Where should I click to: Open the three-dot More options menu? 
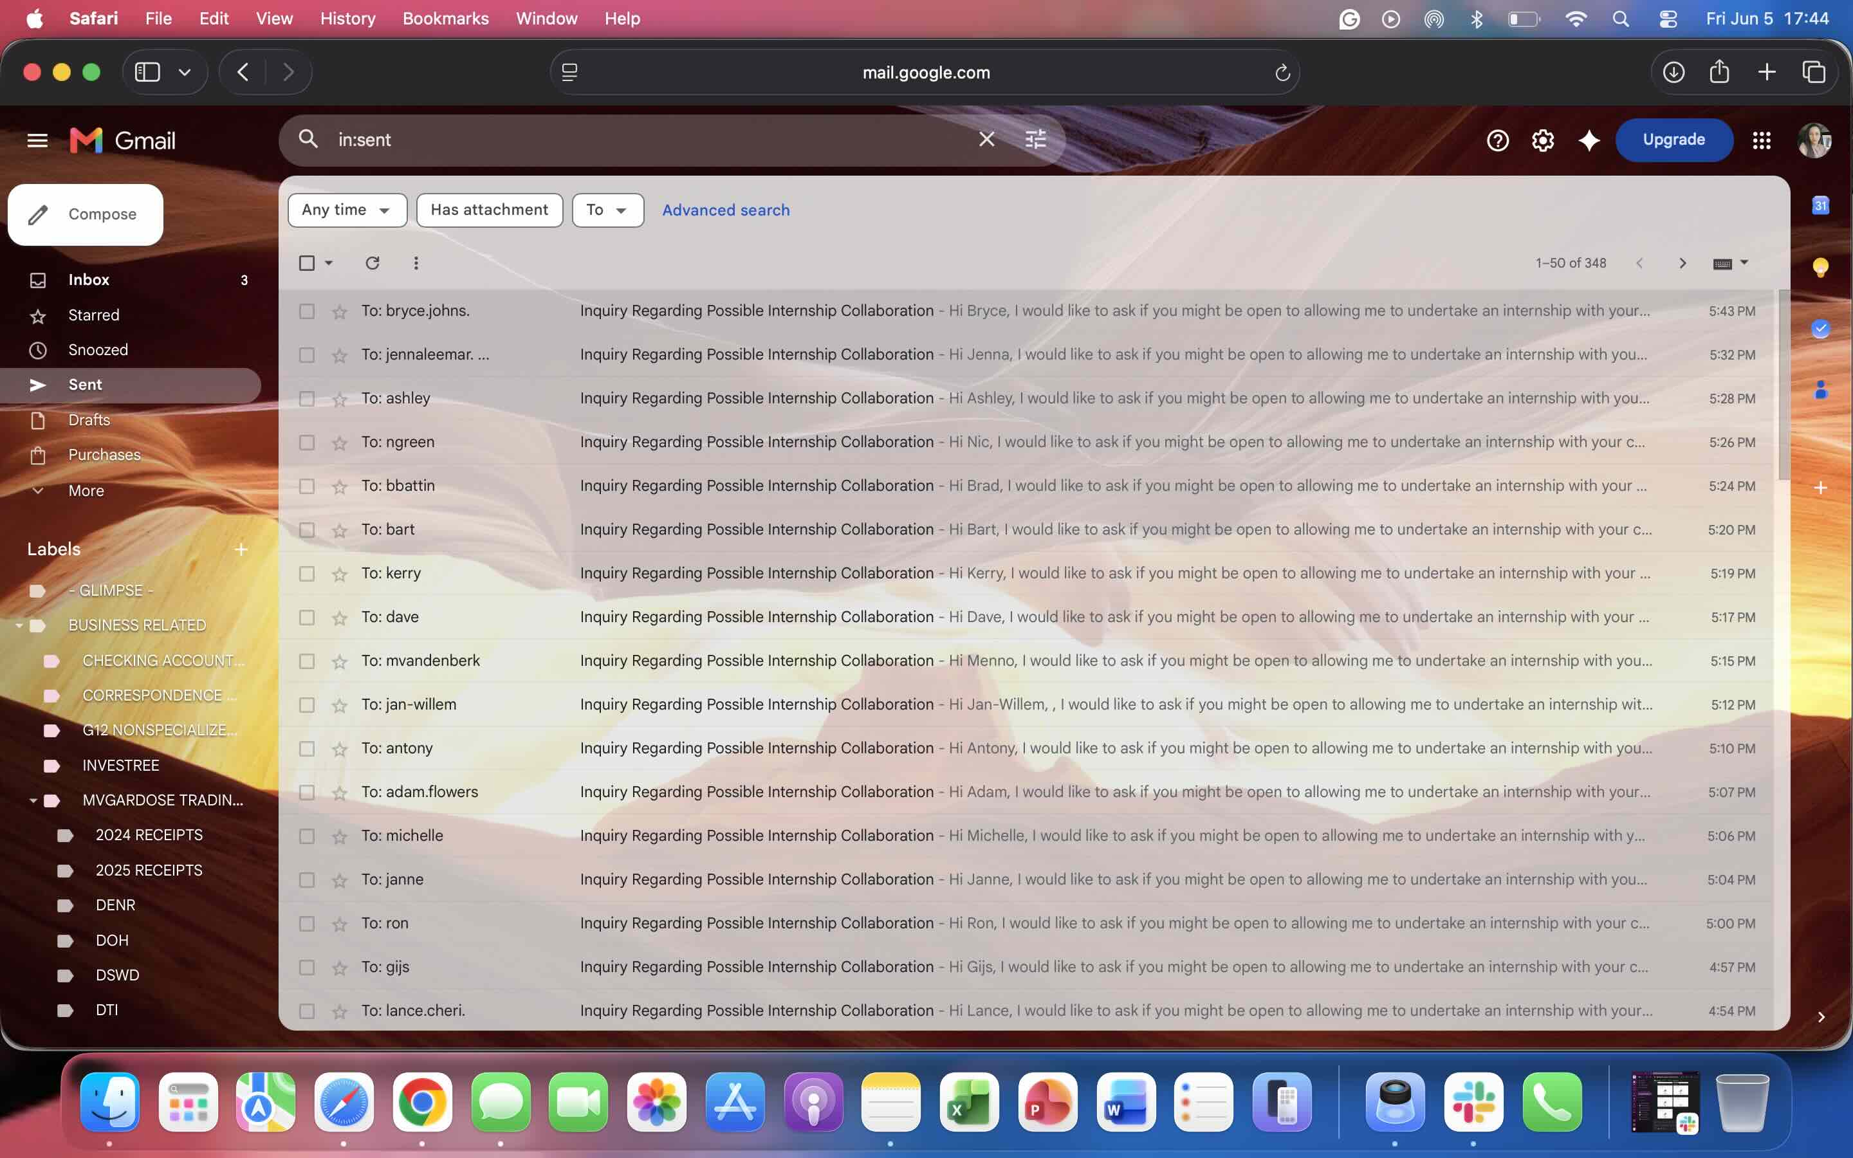(416, 262)
